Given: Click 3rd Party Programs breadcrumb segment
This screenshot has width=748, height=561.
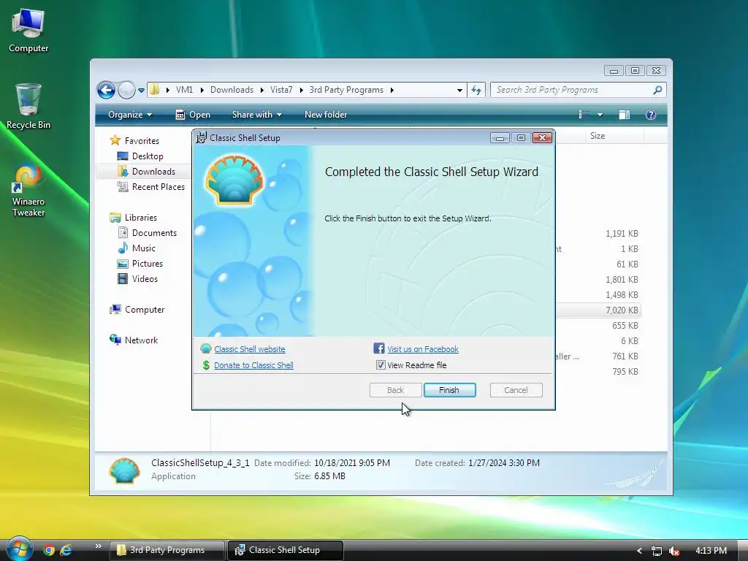Looking at the screenshot, I should [346, 90].
